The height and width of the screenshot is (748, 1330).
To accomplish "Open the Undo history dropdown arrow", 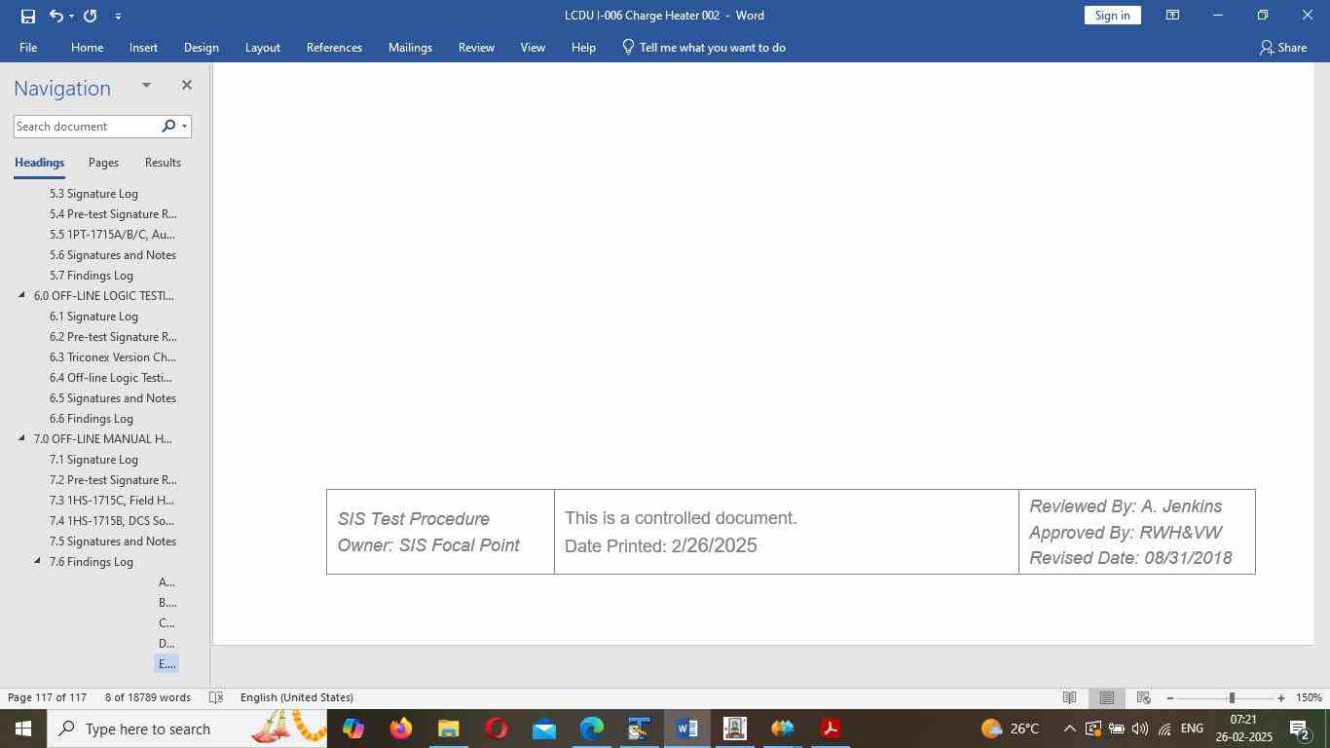I will tap(72, 16).
